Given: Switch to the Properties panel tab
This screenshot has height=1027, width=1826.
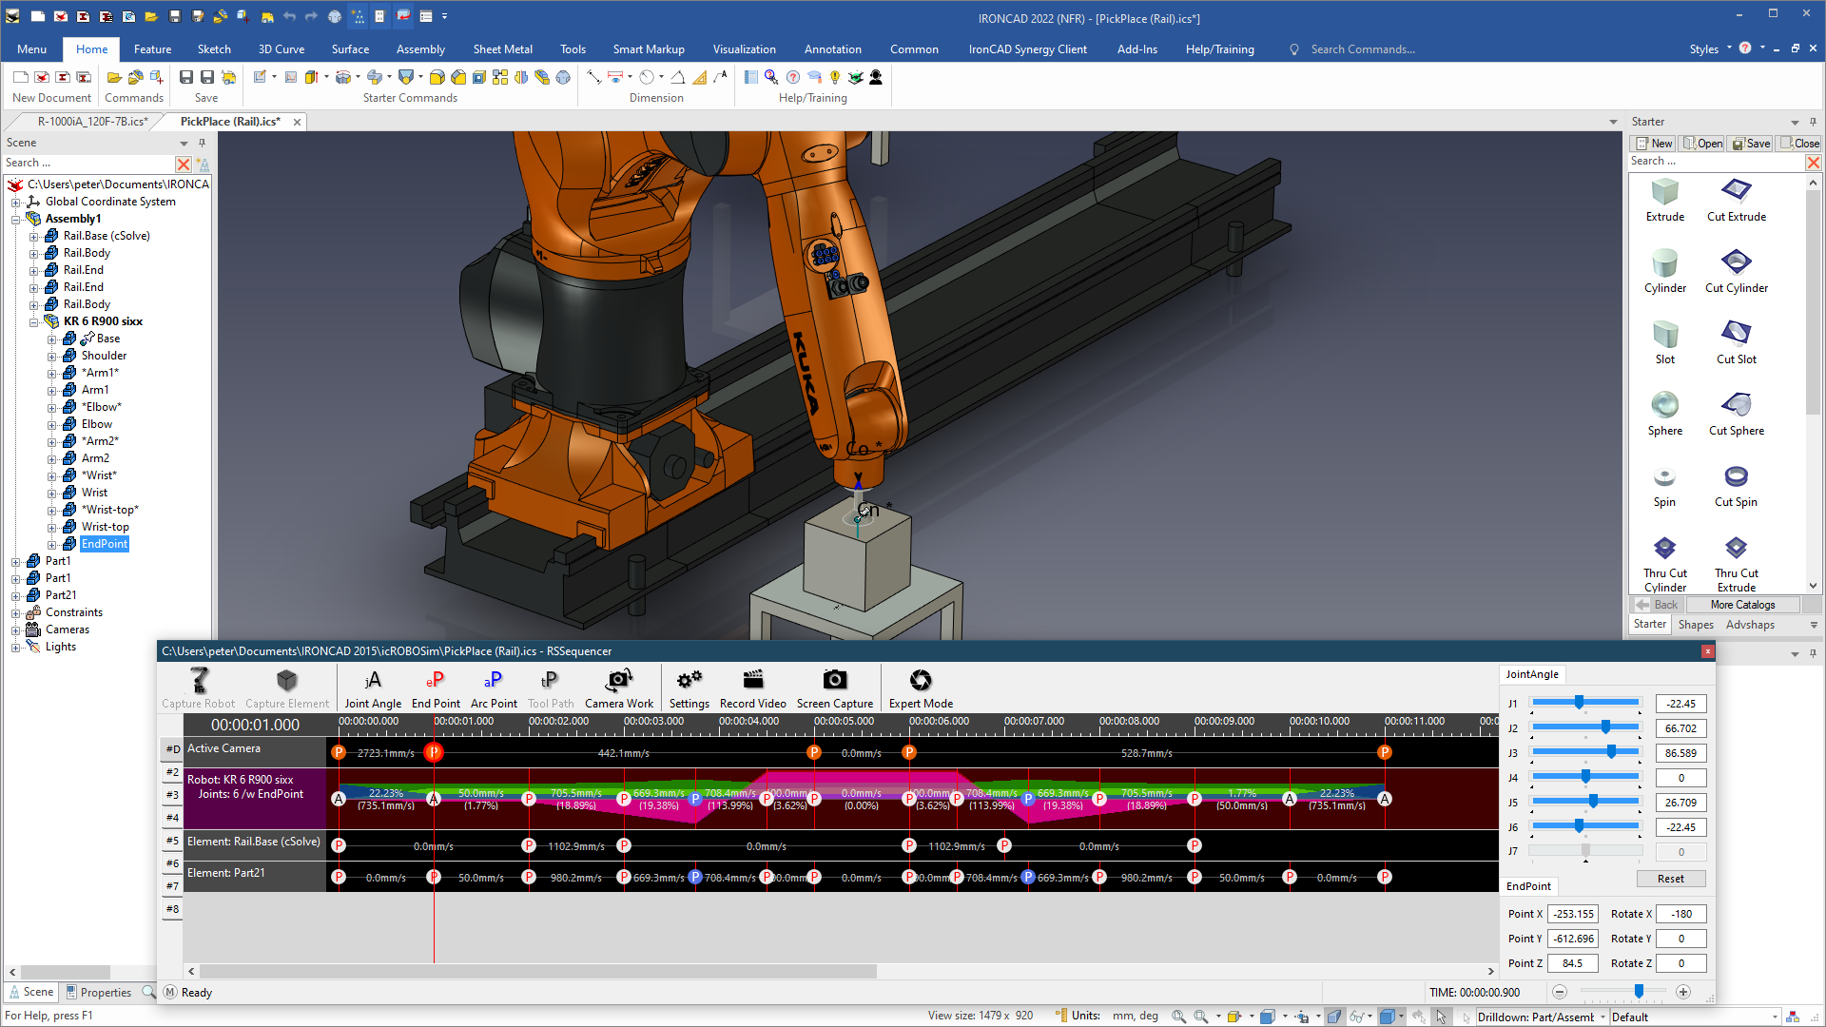Looking at the screenshot, I should point(99,993).
